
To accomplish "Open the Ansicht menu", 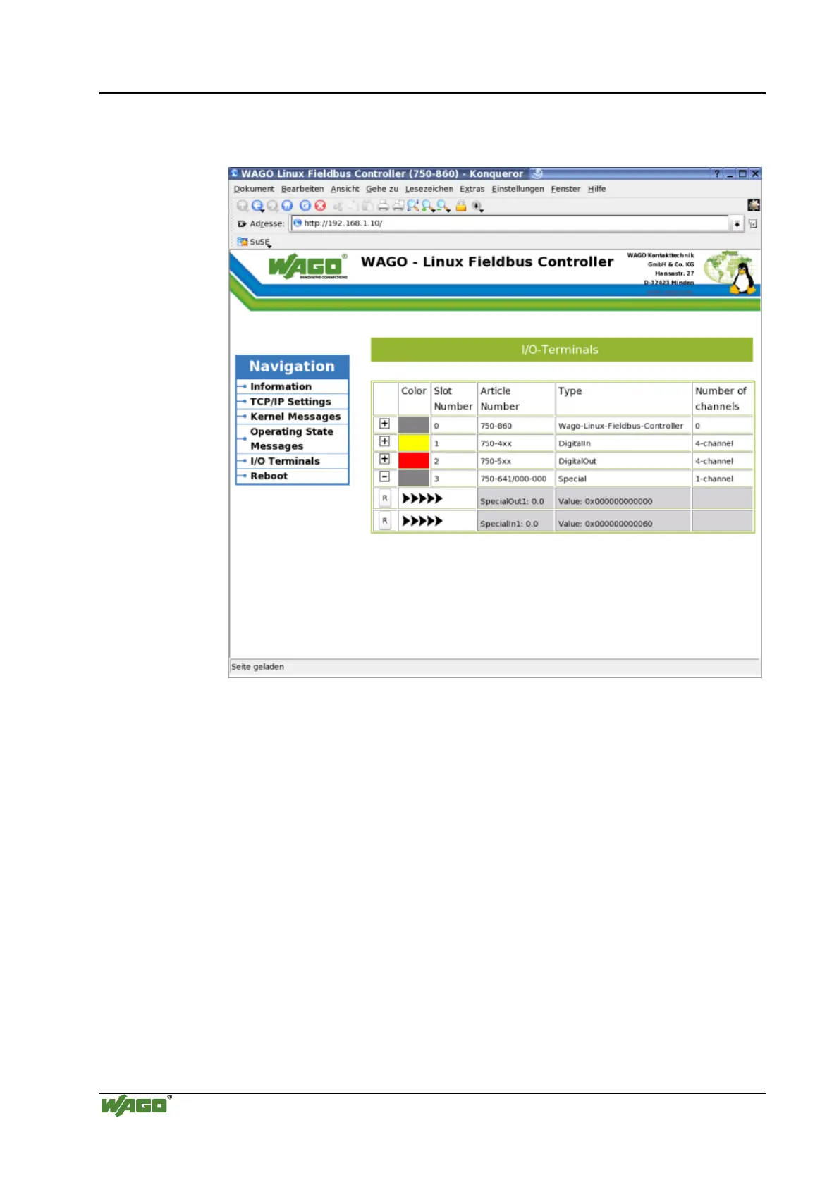I will pyautogui.click(x=345, y=189).
